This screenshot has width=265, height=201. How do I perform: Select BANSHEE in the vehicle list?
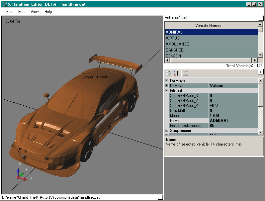pyautogui.click(x=211, y=50)
